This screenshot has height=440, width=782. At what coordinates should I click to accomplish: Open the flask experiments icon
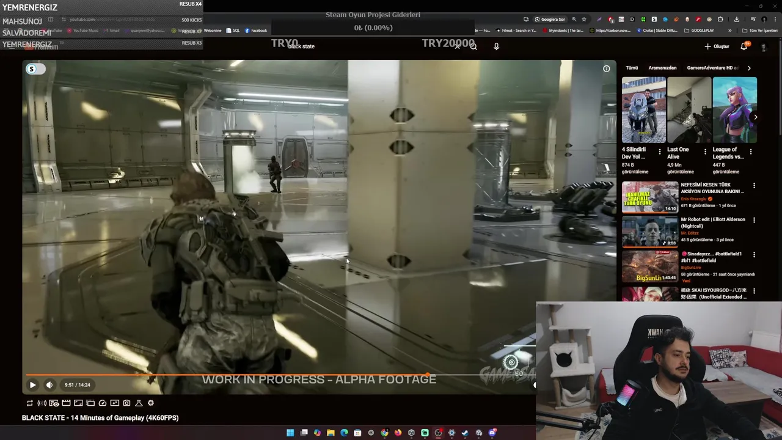point(139,403)
